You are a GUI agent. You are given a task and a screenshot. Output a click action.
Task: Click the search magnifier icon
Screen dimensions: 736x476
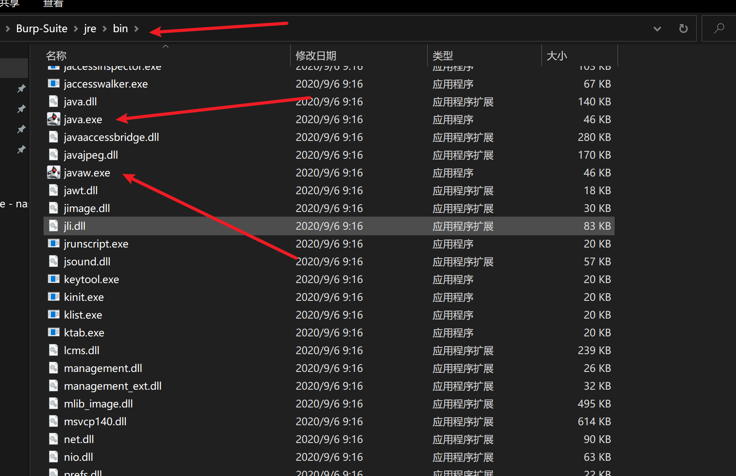tap(719, 28)
